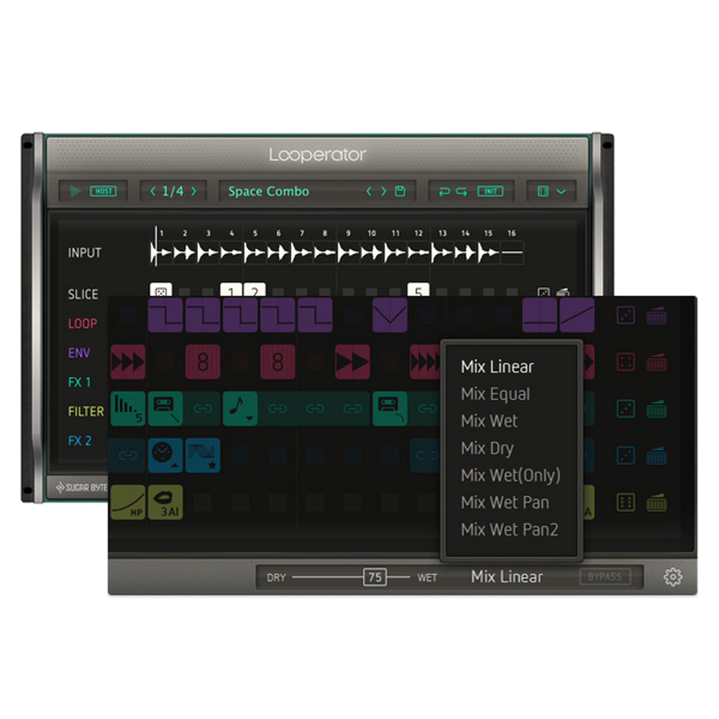Viewport: 719px width, 719px height.
Task: Clear the red row with its eraser icon
Action: tap(657, 362)
